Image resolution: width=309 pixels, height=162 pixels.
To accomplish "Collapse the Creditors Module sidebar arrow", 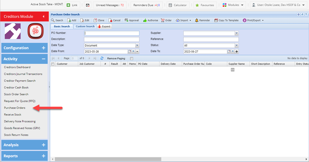I will coord(43,17).
